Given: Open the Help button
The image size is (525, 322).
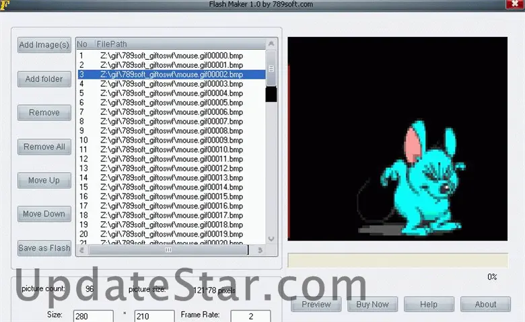Looking at the screenshot, I should coord(428,304).
